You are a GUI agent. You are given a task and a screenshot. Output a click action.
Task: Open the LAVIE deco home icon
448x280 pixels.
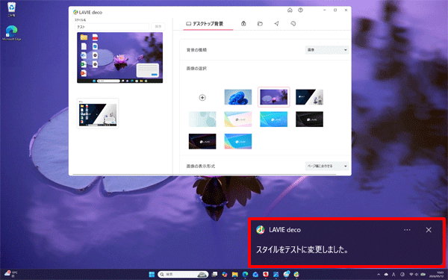[x=290, y=10]
